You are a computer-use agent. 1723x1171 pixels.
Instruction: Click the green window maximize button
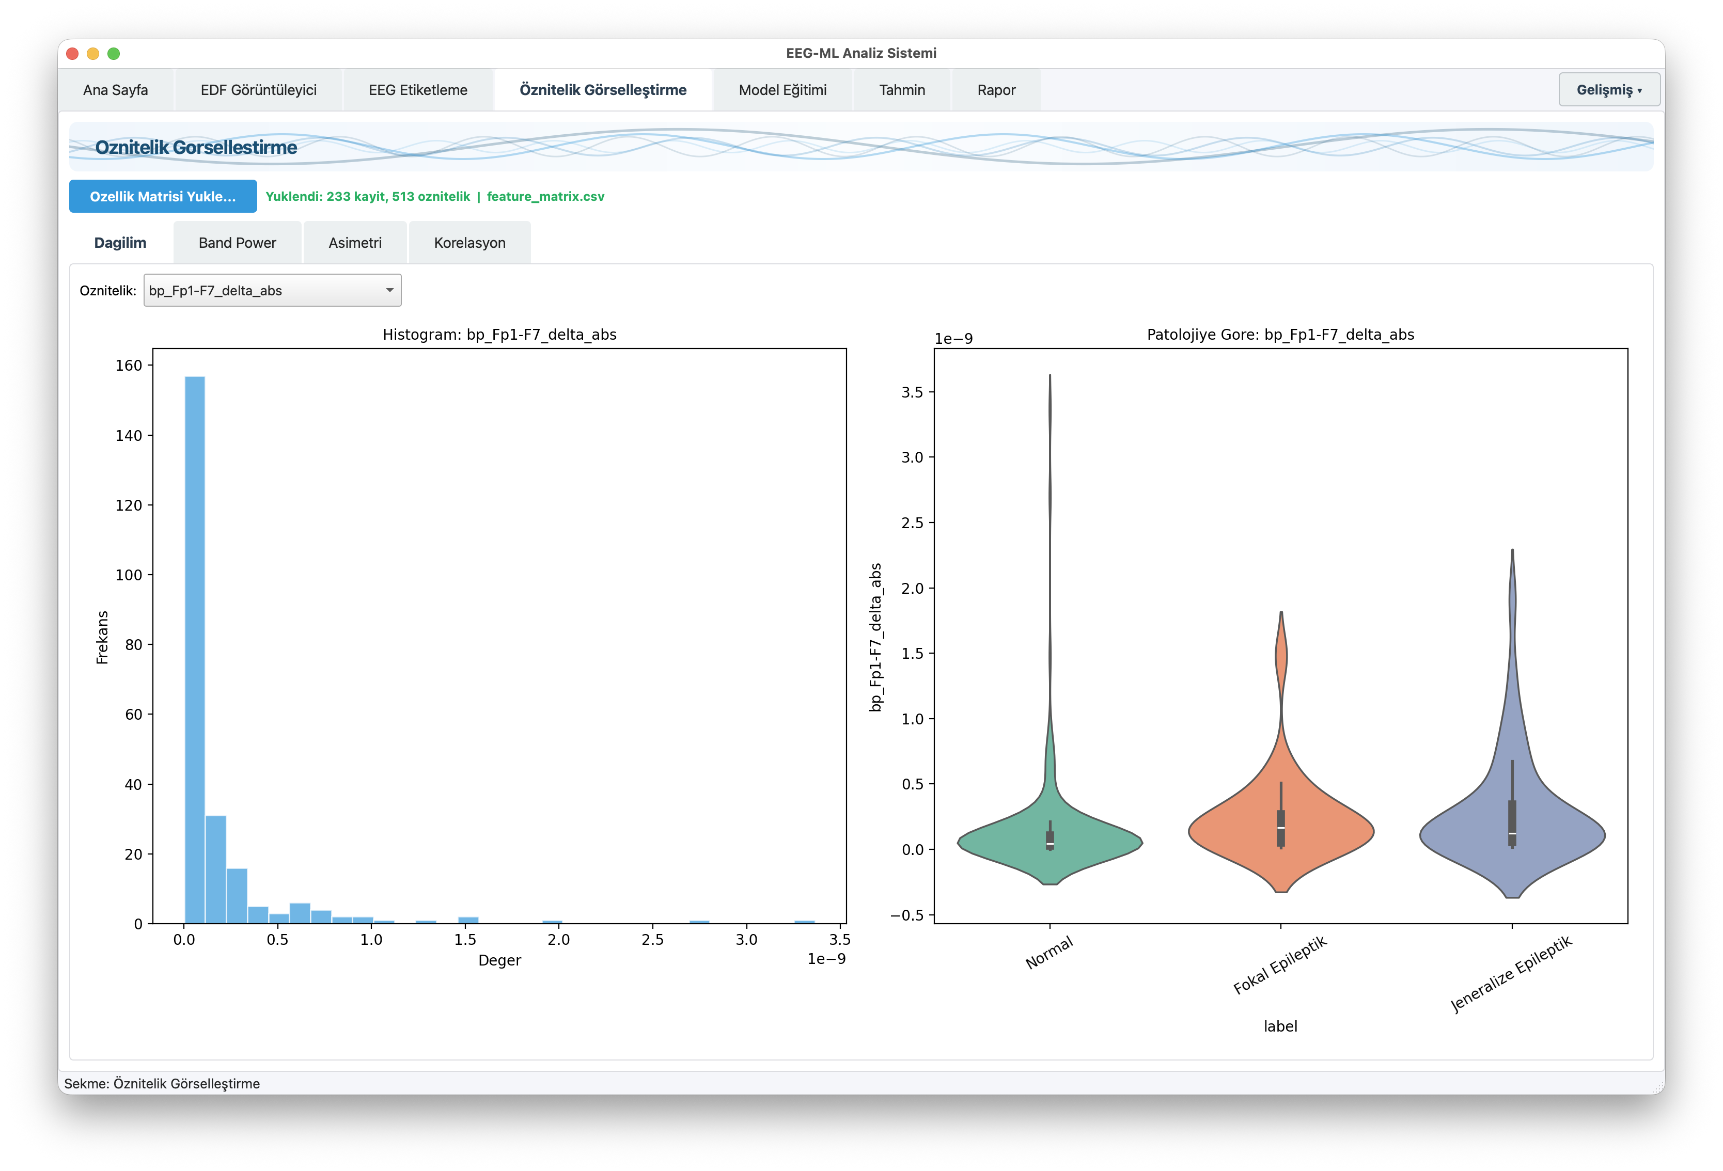pyautogui.click(x=114, y=53)
